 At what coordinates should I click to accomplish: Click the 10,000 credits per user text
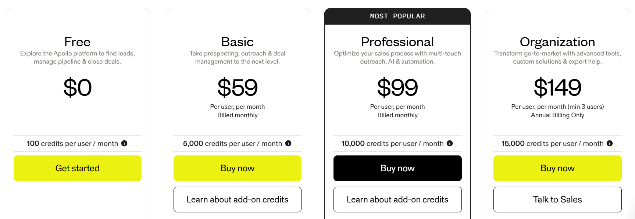[x=392, y=143]
